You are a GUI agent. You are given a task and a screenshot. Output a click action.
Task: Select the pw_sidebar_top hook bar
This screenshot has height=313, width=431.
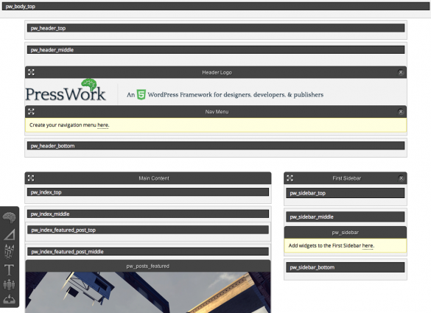[x=346, y=193]
